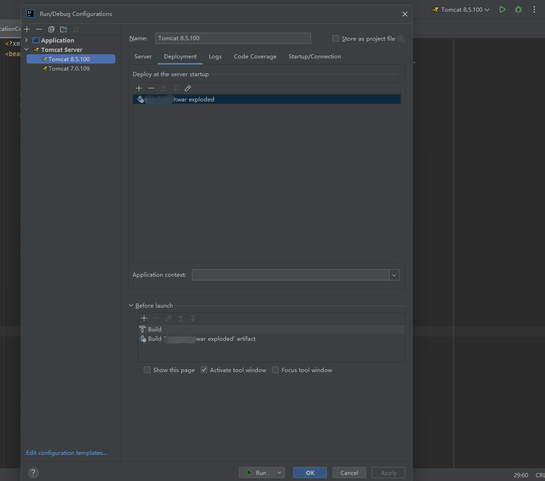The height and width of the screenshot is (481, 545).
Task: Select the Build war exploded artifact task
Action: [x=271, y=338]
